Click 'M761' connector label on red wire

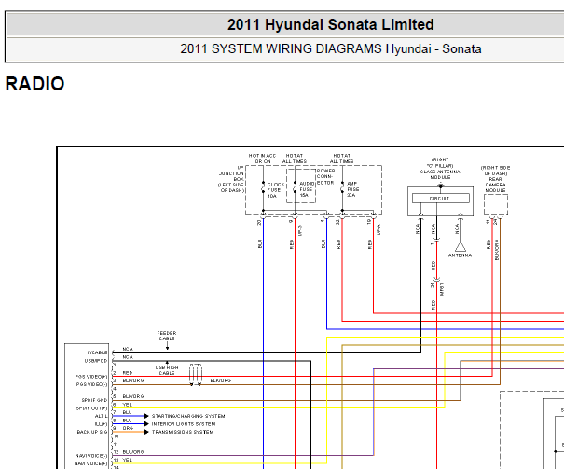tap(442, 289)
